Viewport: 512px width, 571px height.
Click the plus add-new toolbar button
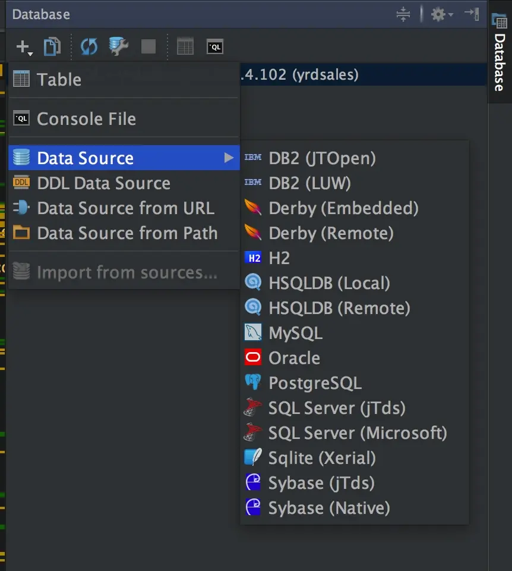coord(24,47)
